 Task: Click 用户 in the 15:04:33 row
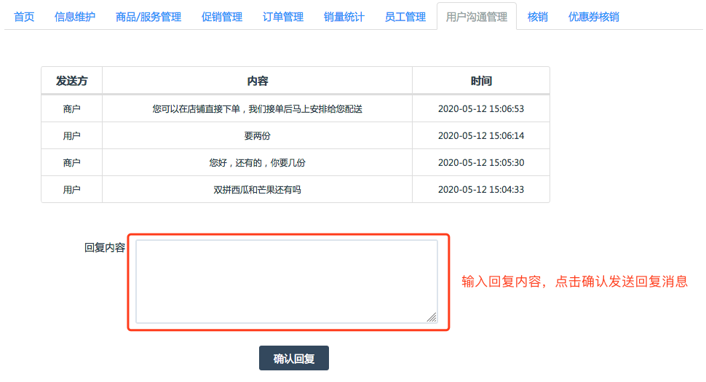pos(71,190)
